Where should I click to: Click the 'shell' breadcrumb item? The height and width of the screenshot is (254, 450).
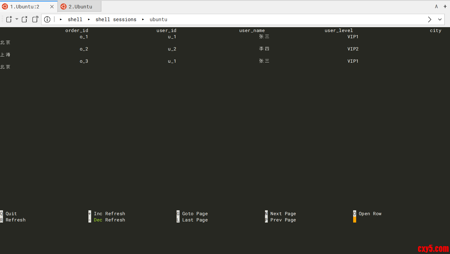click(75, 20)
